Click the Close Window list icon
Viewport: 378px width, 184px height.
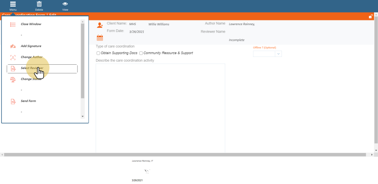tap(13, 24)
